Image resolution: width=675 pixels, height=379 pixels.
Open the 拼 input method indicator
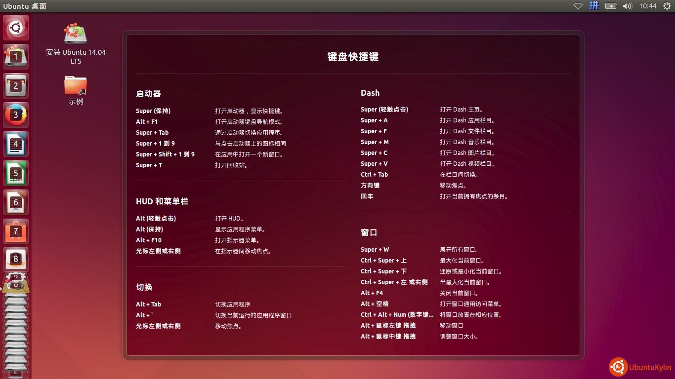[594, 6]
